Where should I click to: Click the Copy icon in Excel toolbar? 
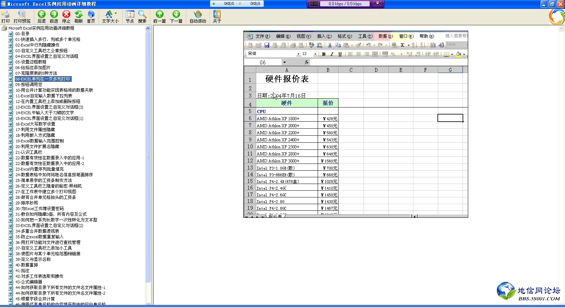pos(338,45)
